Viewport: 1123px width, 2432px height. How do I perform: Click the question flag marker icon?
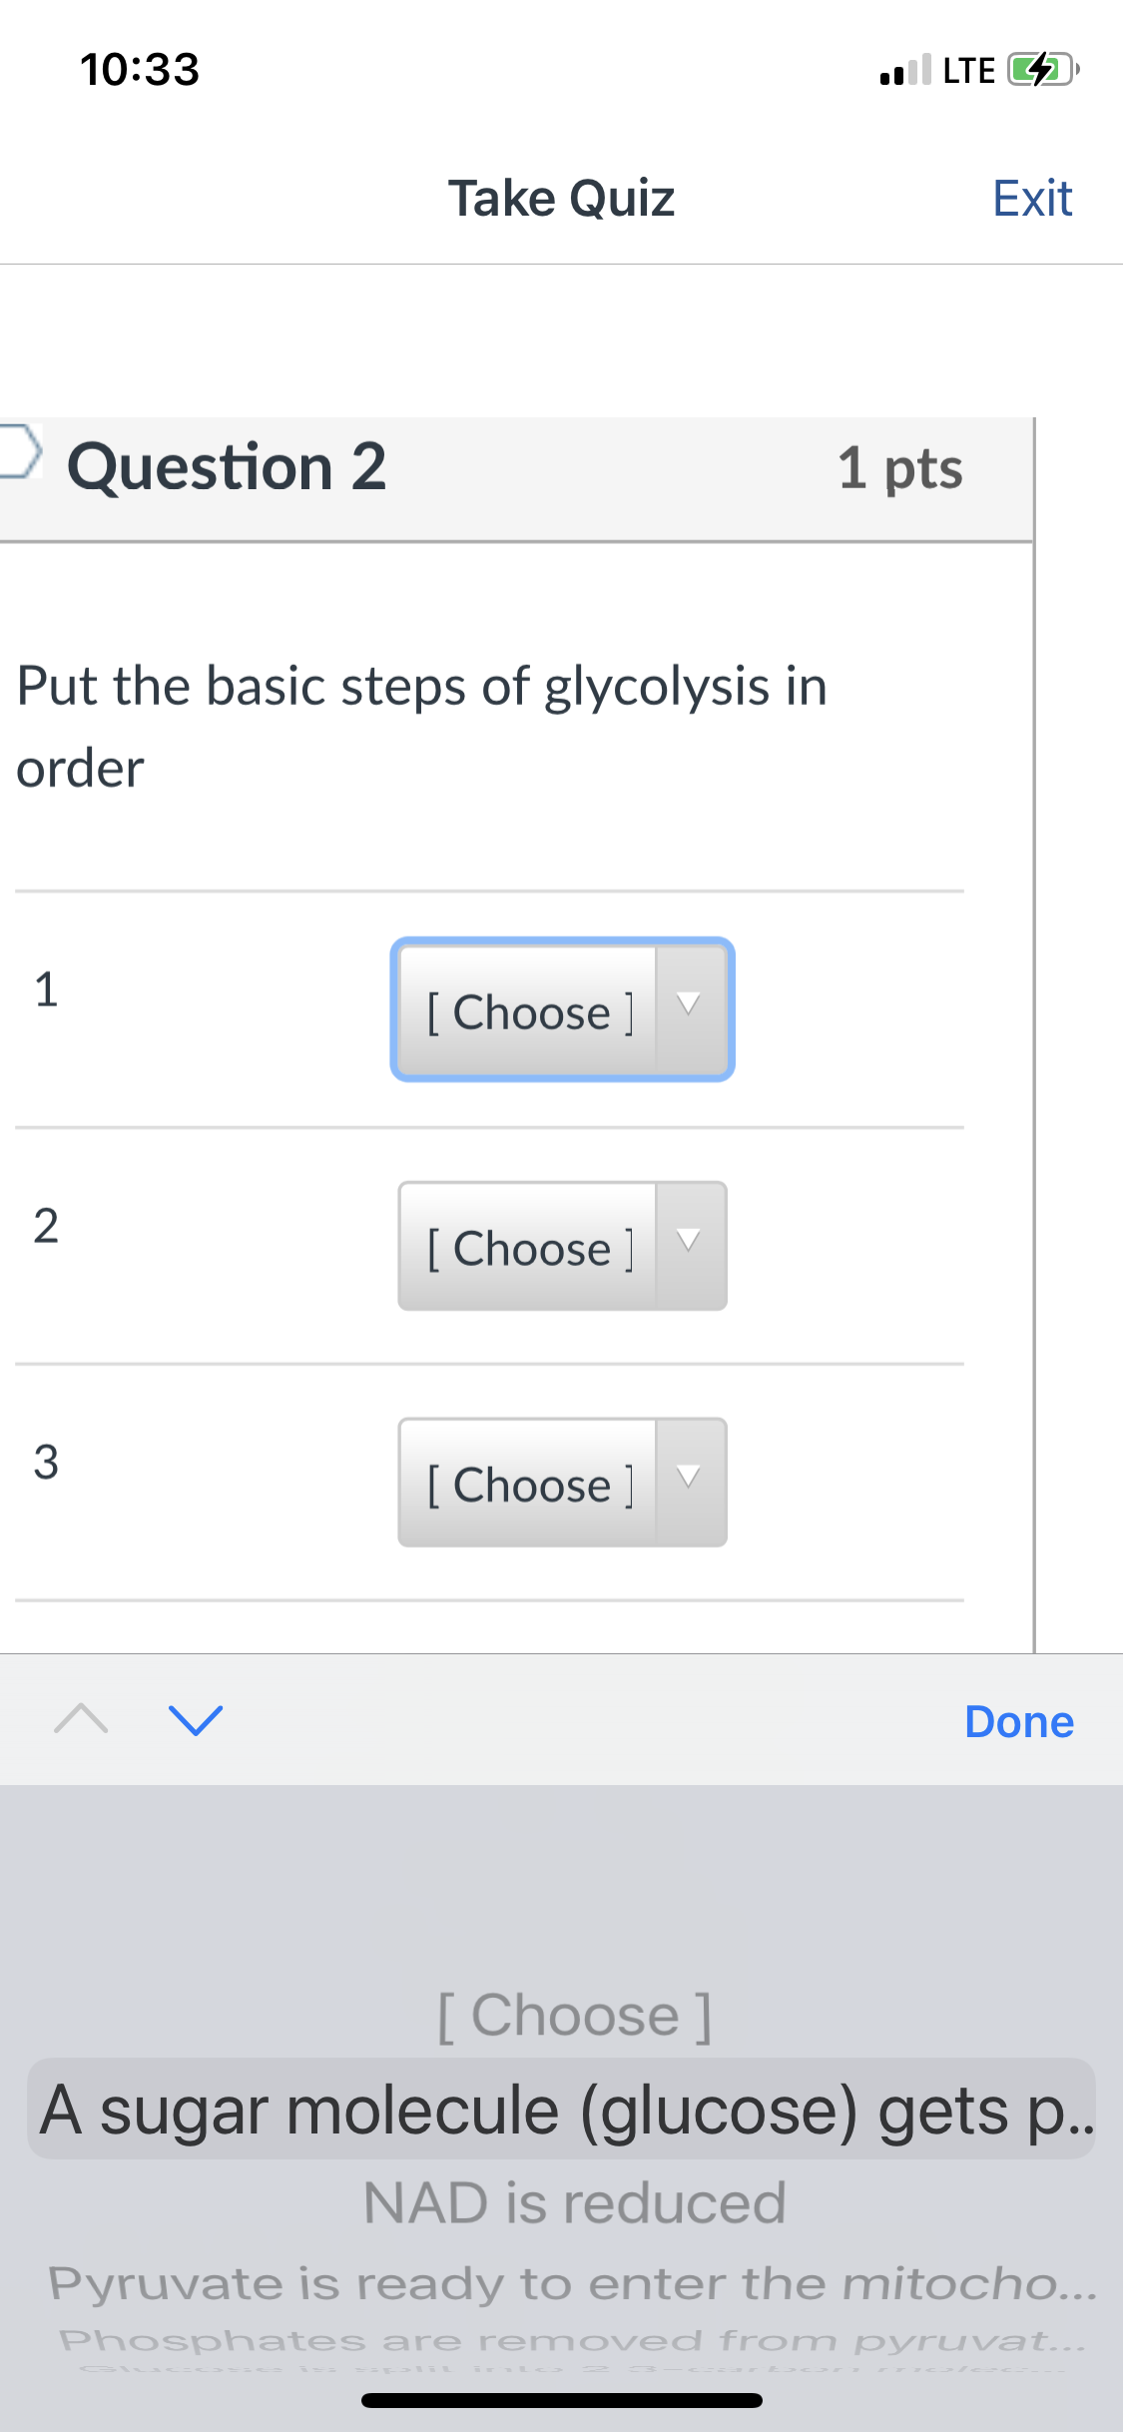(19, 451)
